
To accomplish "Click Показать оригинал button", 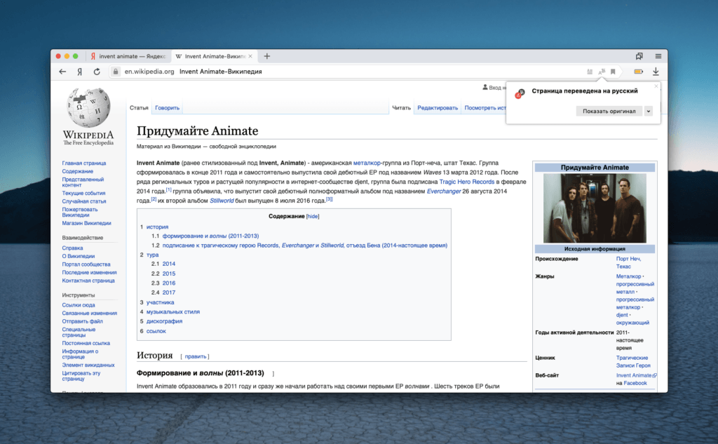I will click(609, 111).
